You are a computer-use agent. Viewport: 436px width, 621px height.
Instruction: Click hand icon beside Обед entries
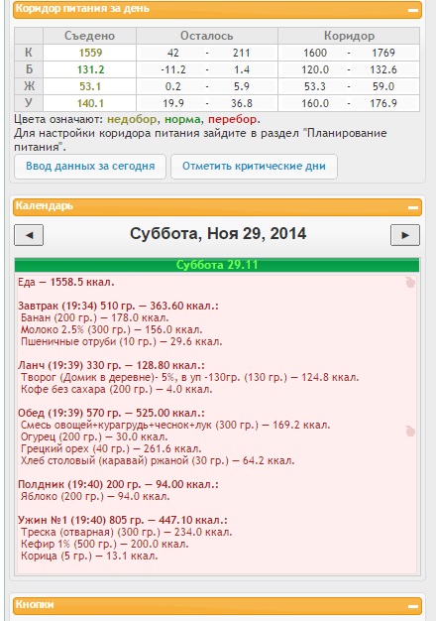pyautogui.click(x=410, y=431)
